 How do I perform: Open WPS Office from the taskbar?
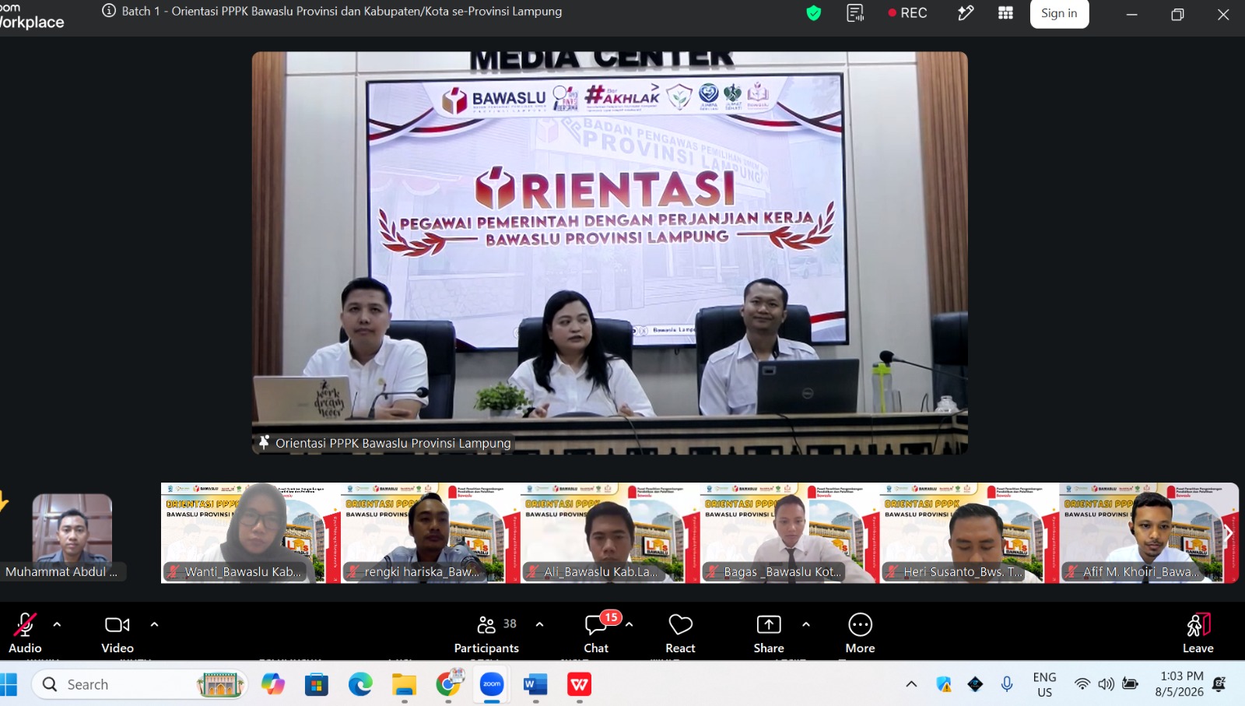click(x=580, y=684)
